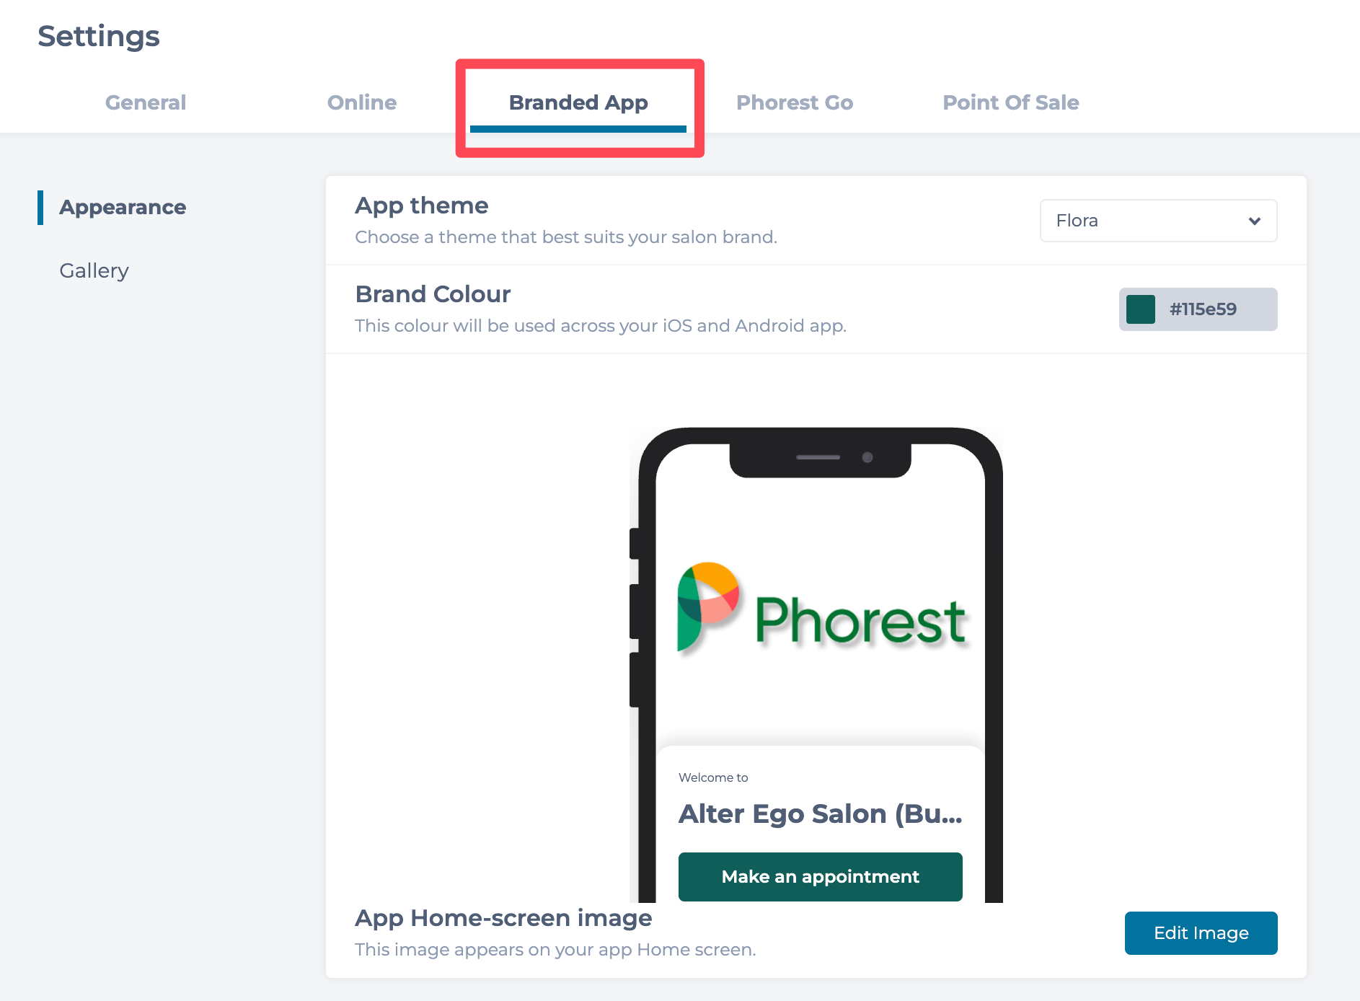This screenshot has width=1360, height=1001.
Task: Open the Phorest Go tab
Action: pos(795,102)
